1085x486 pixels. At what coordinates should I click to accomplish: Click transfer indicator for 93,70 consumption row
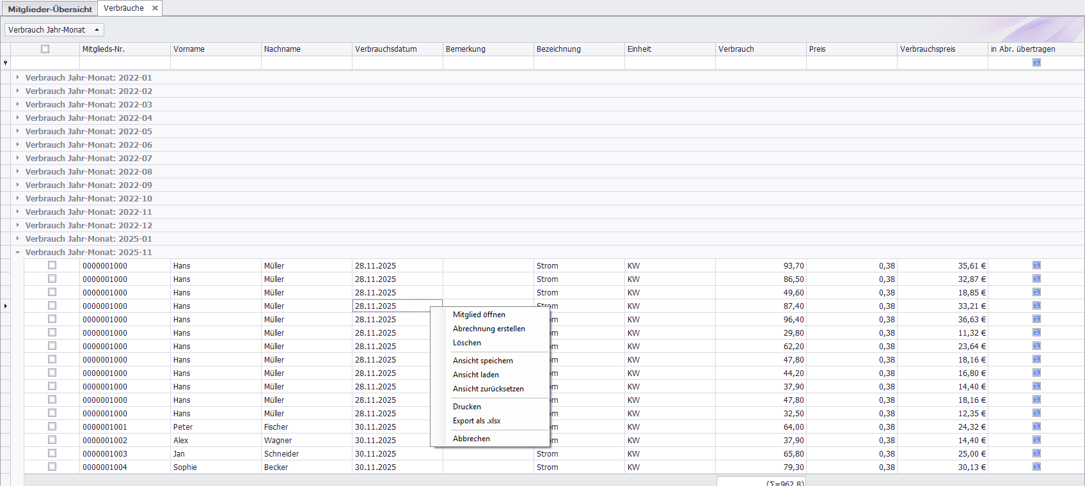1036,265
